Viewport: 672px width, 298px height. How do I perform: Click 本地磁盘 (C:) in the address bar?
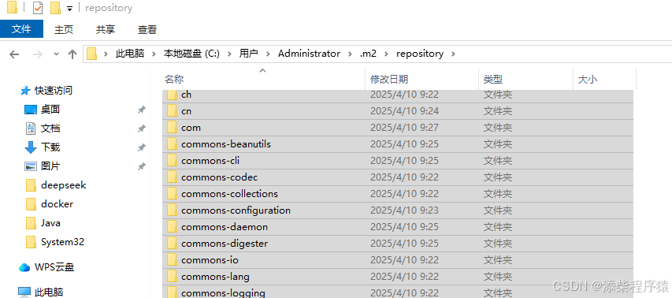(x=191, y=54)
